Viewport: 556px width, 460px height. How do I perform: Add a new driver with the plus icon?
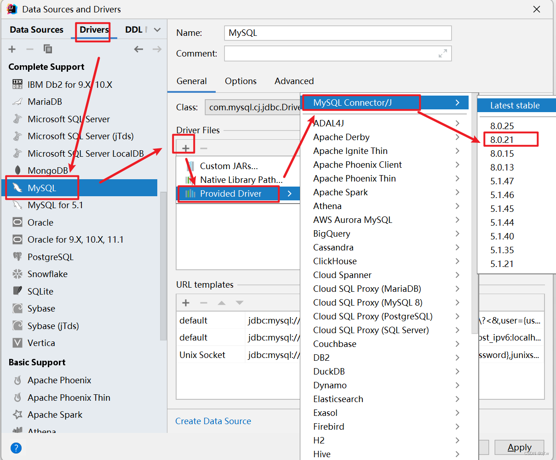coord(12,49)
